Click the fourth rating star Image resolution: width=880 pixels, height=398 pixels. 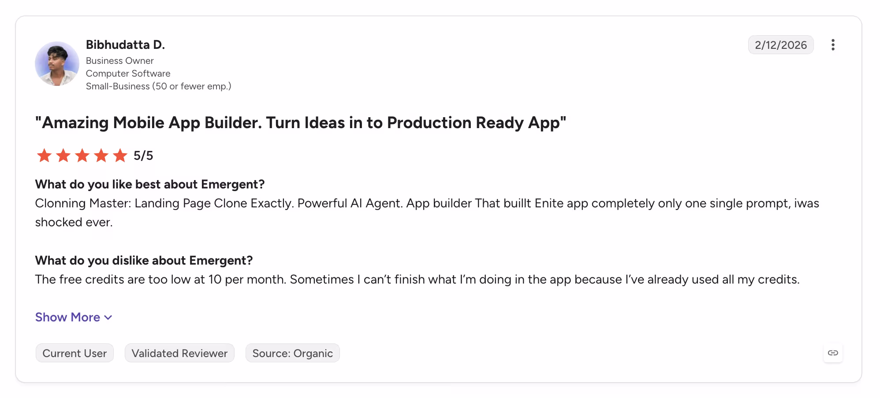[101, 155]
